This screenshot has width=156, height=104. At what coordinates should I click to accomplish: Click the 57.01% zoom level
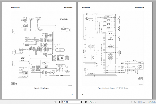[x=152, y=102]
